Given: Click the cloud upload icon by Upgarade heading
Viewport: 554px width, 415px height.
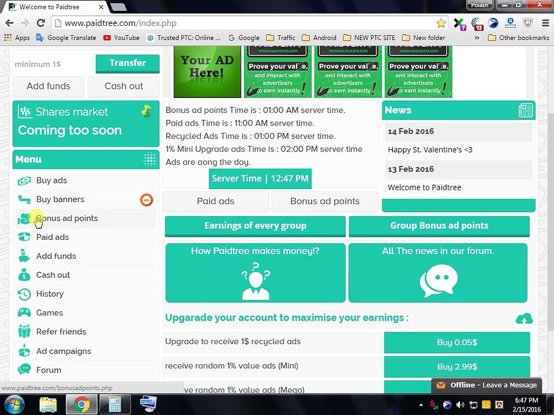Looking at the screenshot, I should click(x=524, y=319).
